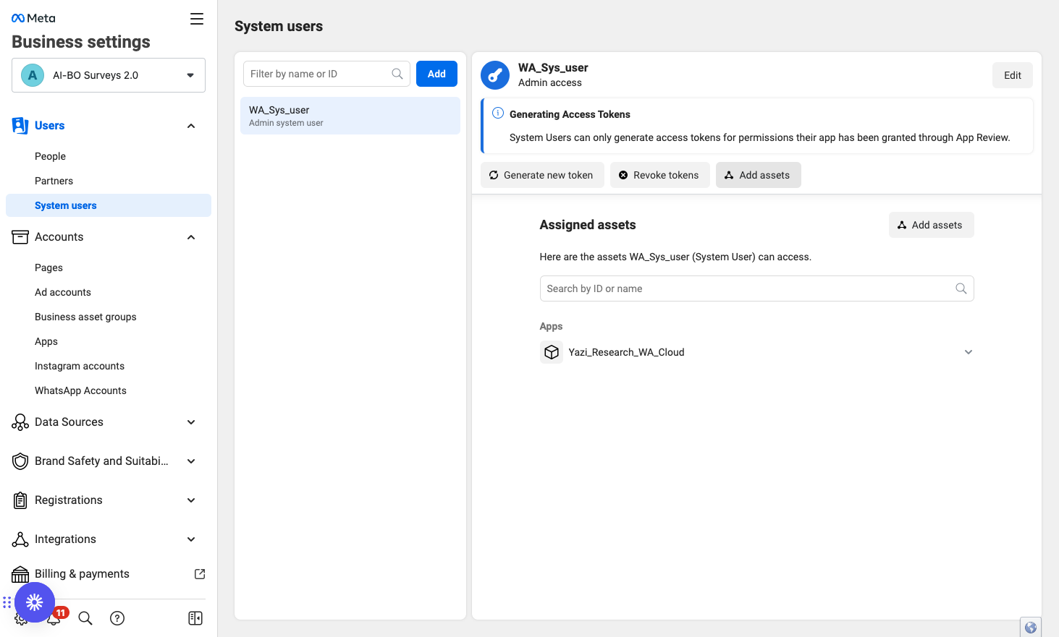Screen dimensions: 1059x637
Task: Open Partners in the sidebar
Action: click(54, 181)
